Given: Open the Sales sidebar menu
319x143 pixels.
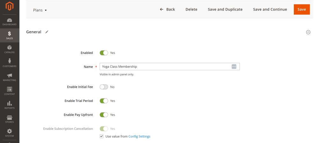Looking at the screenshot, I should point(10,35).
